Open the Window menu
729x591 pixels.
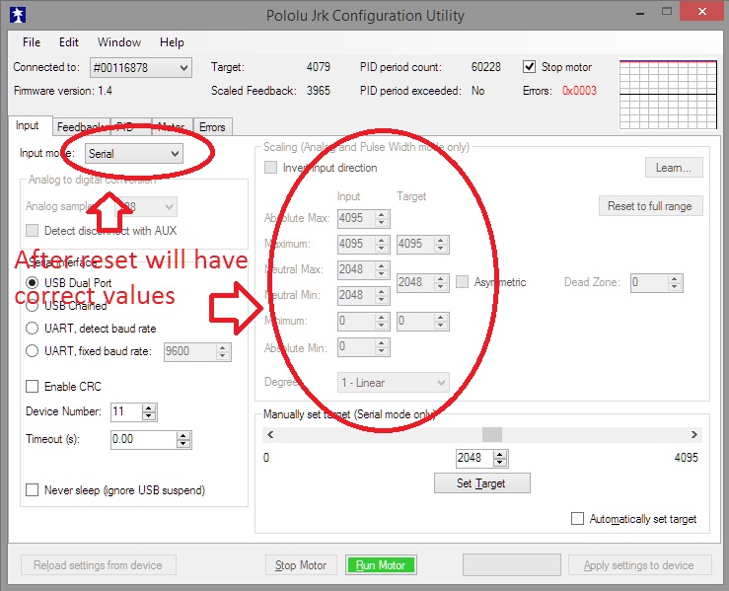tap(119, 42)
